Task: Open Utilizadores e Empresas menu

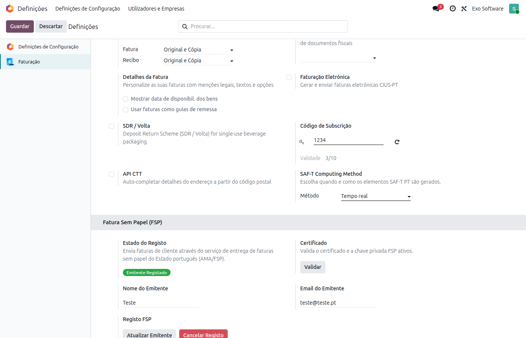Action: [156, 9]
